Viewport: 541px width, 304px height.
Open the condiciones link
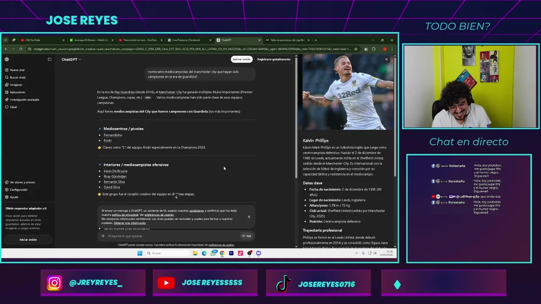click(x=197, y=211)
